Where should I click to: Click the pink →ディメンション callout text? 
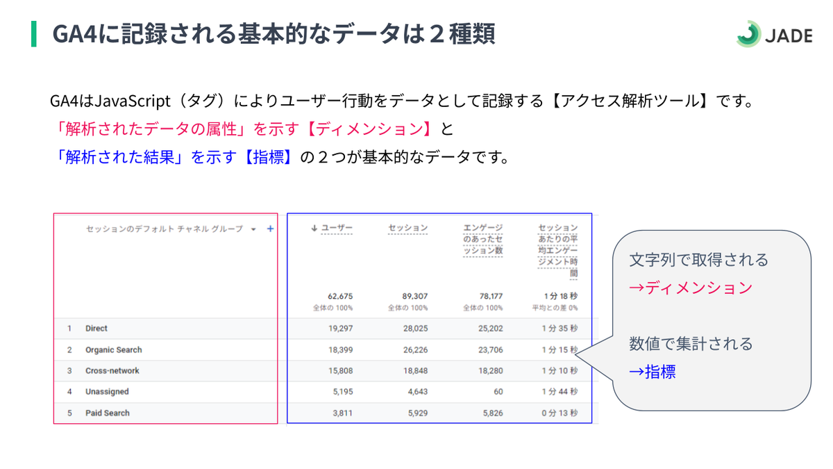point(691,288)
